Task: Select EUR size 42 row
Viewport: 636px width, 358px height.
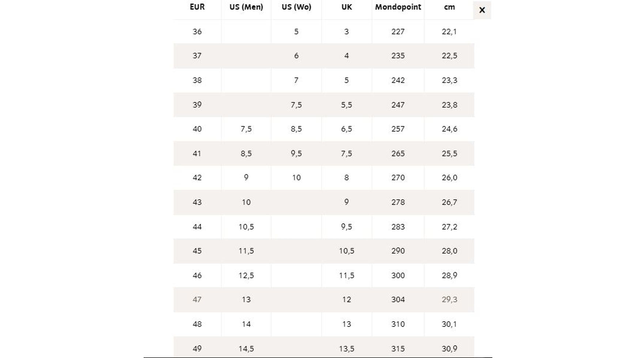Action: 197,178
